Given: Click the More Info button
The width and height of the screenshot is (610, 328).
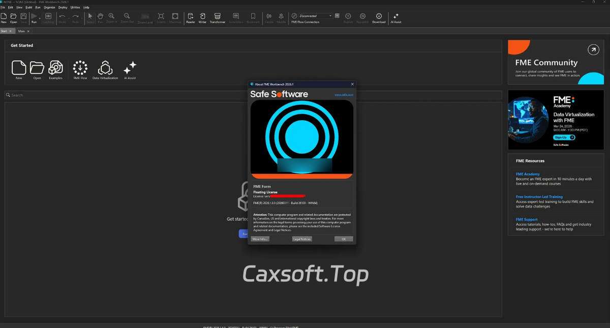Looking at the screenshot, I should coord(260,239).
